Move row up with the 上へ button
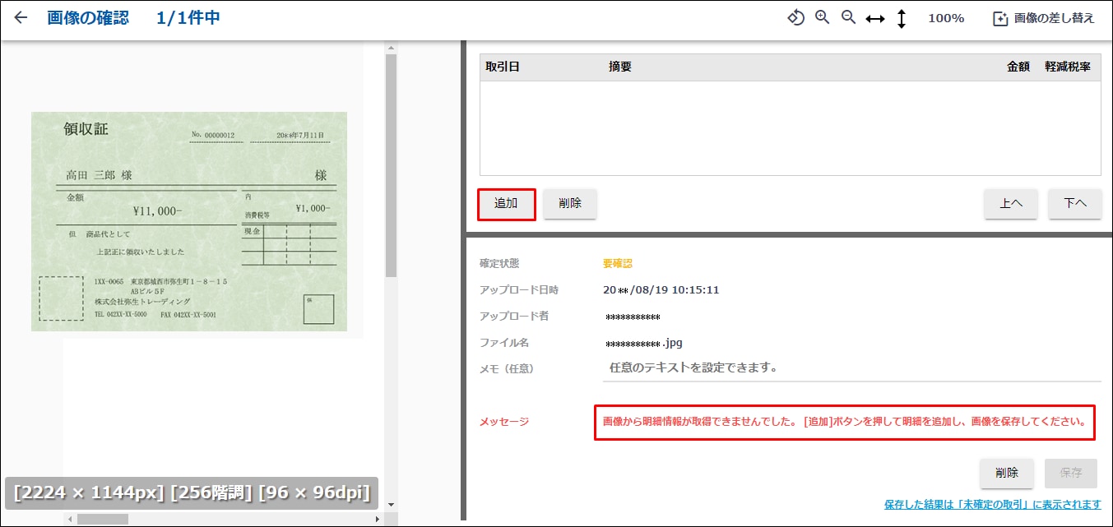1113x527 pixels. coord(1011,204)
